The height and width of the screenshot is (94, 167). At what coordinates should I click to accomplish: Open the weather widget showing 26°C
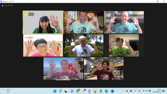tap(6, 91)
